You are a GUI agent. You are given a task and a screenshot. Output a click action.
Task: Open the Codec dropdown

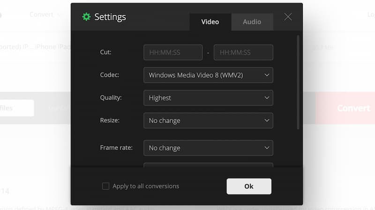pos(208,75)
